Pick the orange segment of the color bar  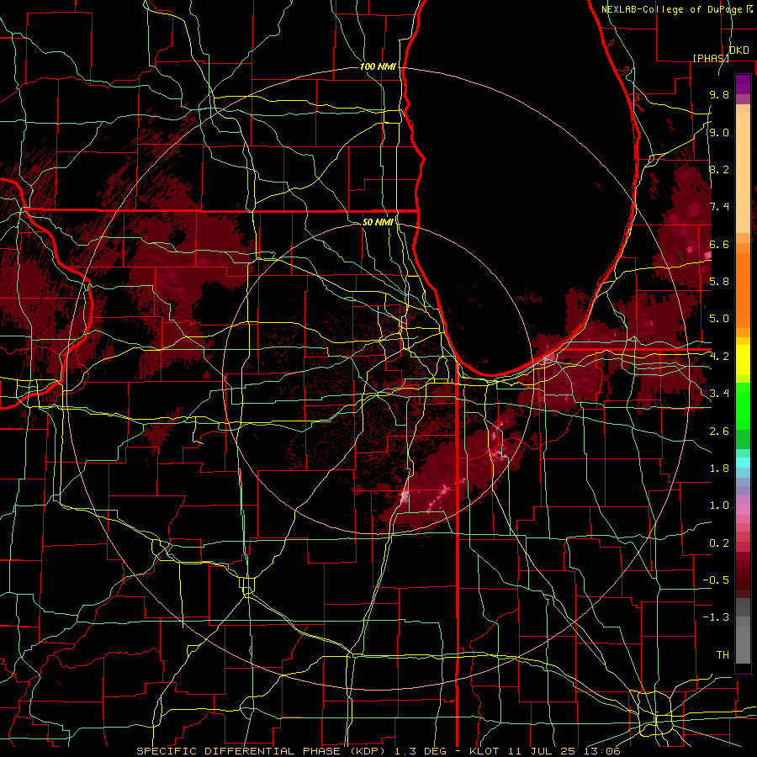pos(743,289)
